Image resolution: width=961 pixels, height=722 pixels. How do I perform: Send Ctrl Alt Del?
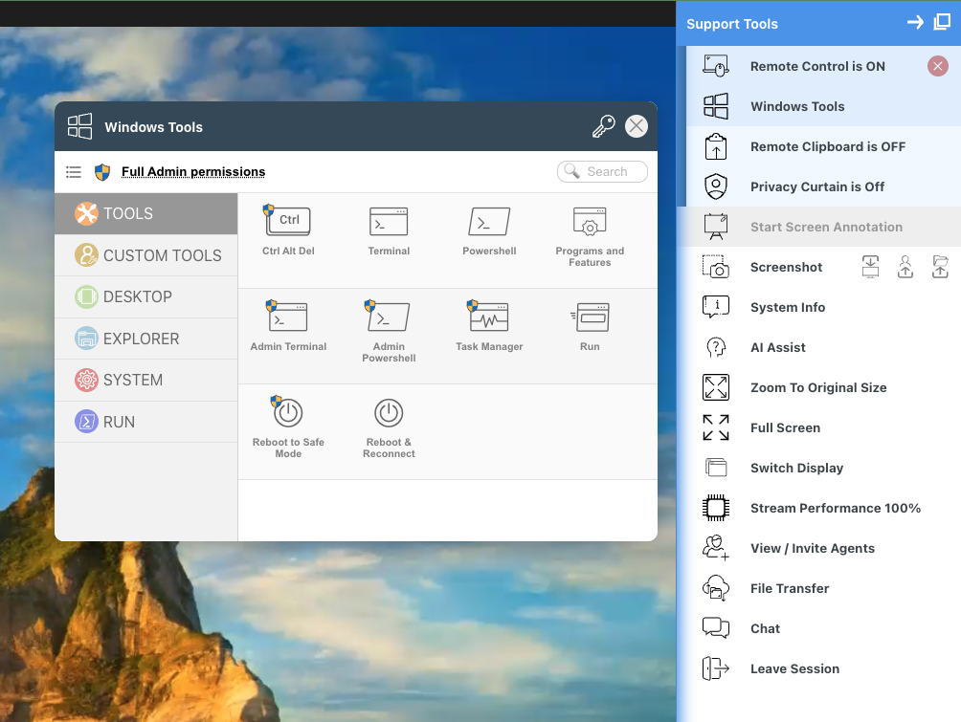[288, 230]
